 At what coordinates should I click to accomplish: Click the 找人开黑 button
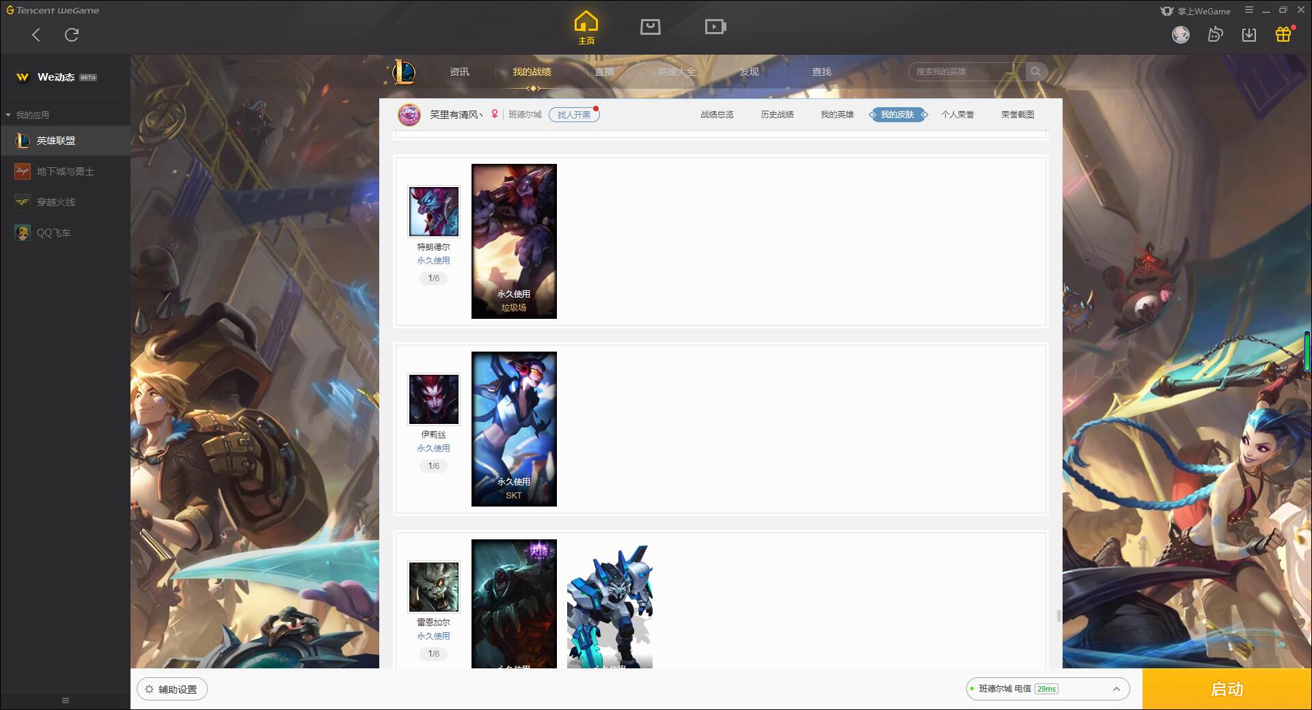point(574,115)
